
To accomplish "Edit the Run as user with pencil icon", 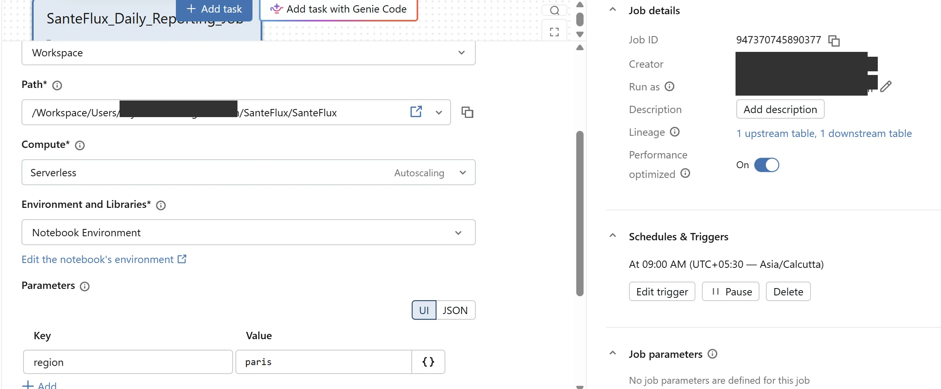I will pyautogui.click(x=886, y=86).
